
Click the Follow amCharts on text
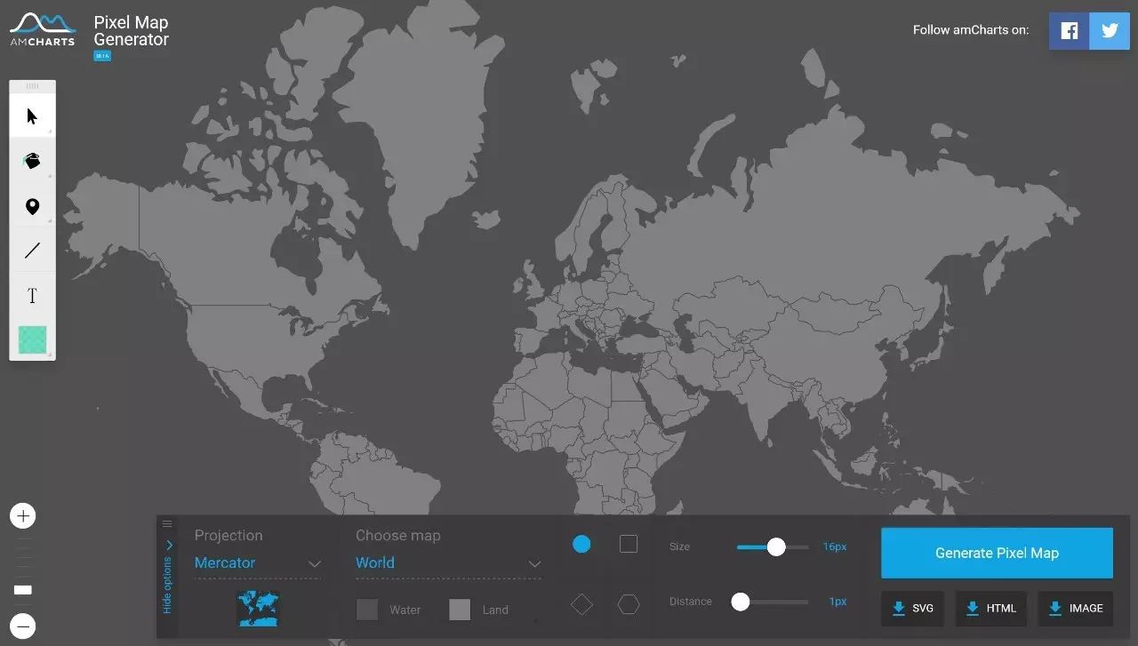pos(971,30)
